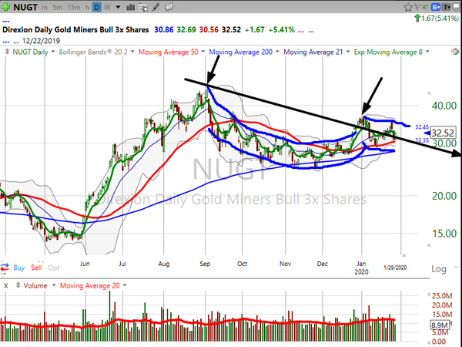Screen dimensions: 462x347
Task: Flag this symbol with the flag icon
Action: tap(417, 7)
